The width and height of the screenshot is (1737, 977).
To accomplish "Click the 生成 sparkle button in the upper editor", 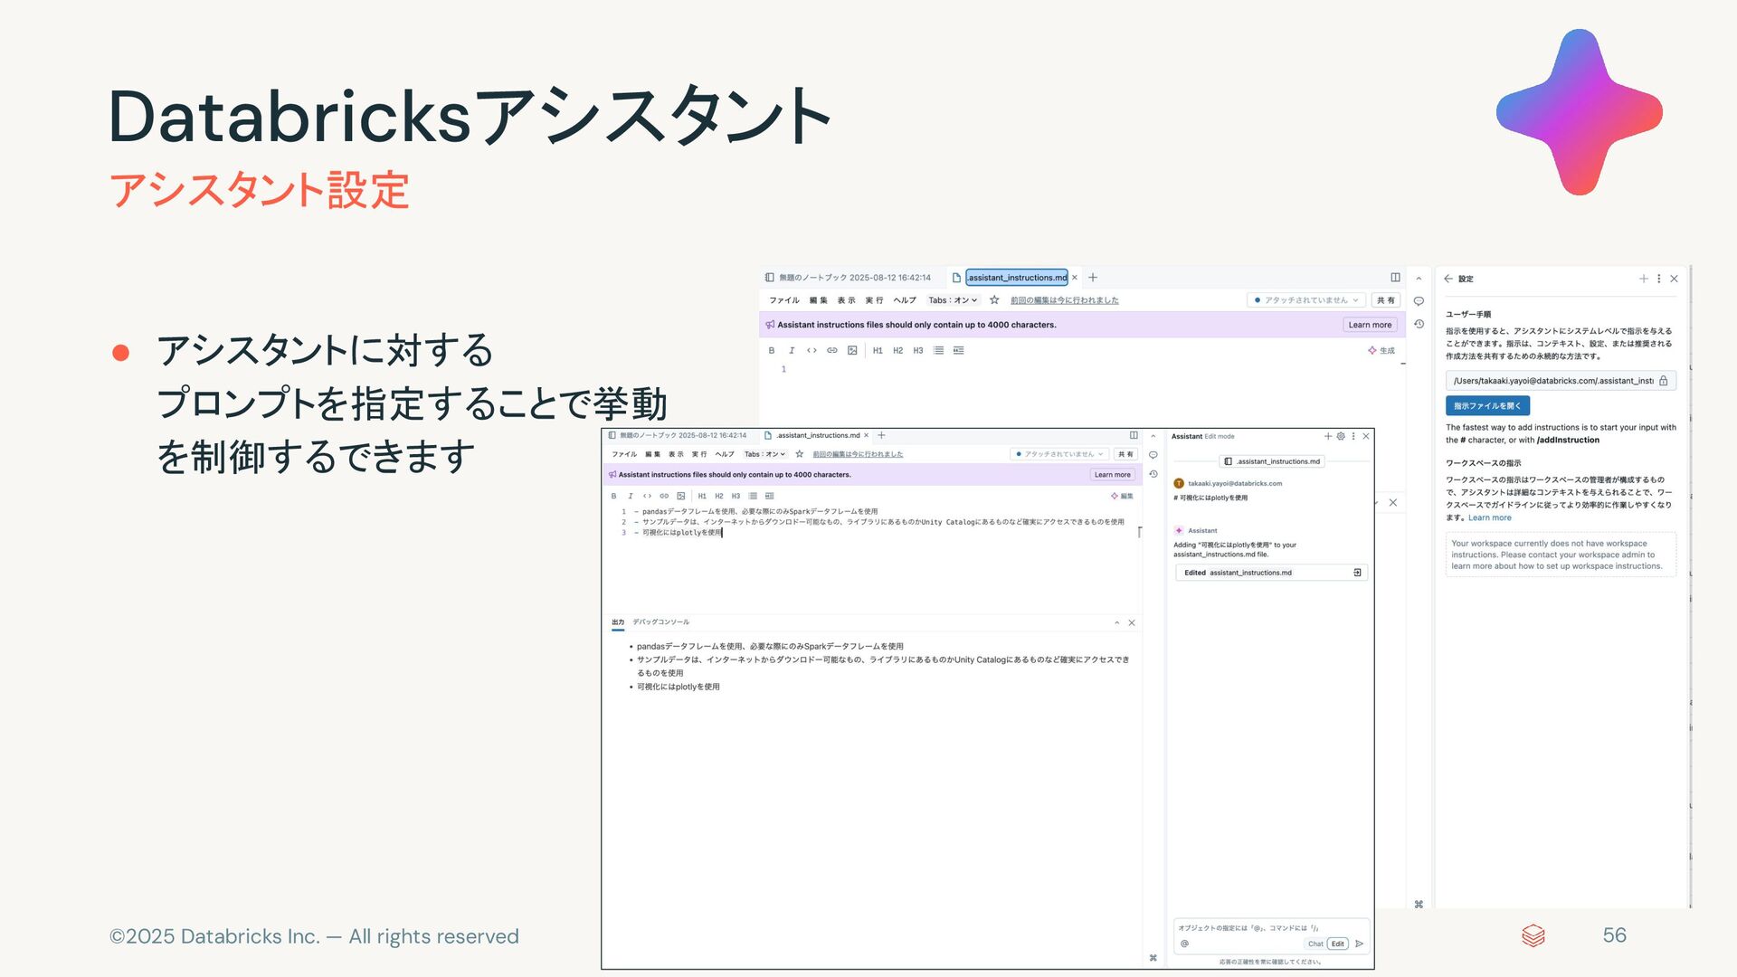I will [x=1381, y=351].
